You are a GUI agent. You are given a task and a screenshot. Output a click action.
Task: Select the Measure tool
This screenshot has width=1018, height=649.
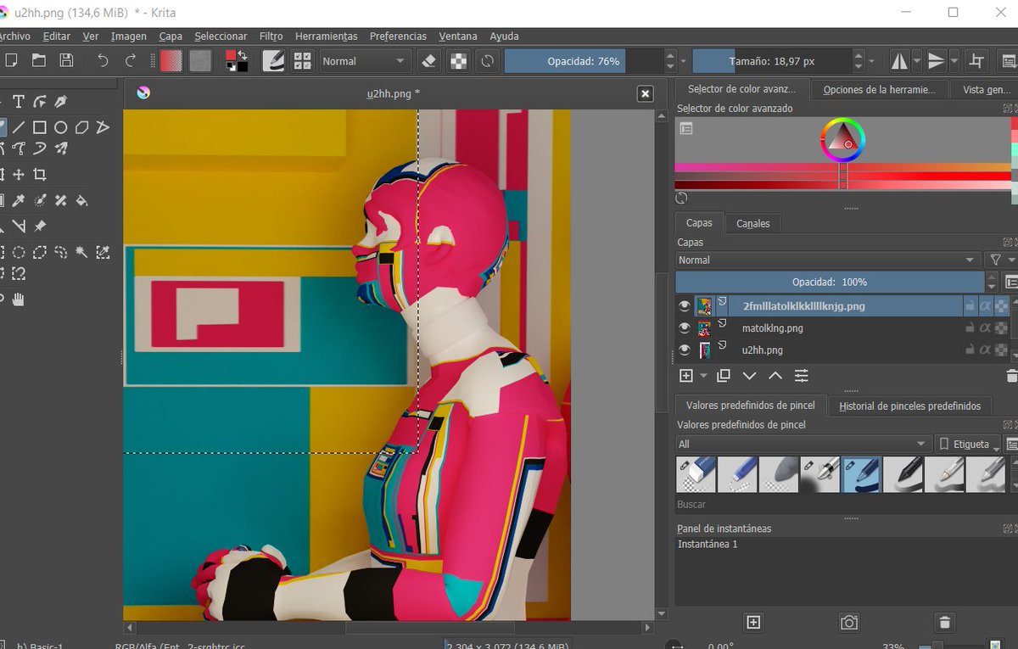(x=18, y=227)
